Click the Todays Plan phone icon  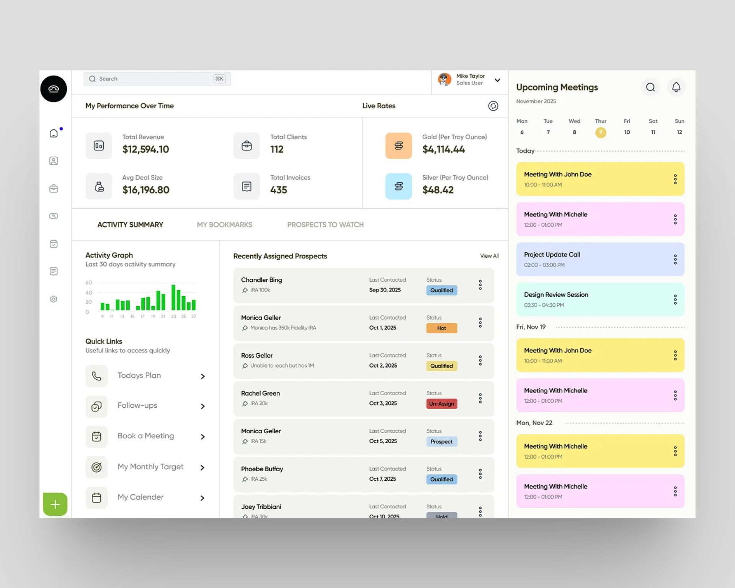96,376
